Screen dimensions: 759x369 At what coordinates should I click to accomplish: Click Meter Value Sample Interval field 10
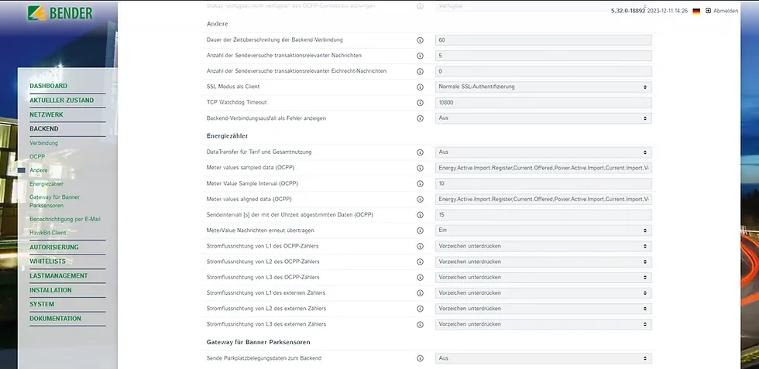[543, 183]
